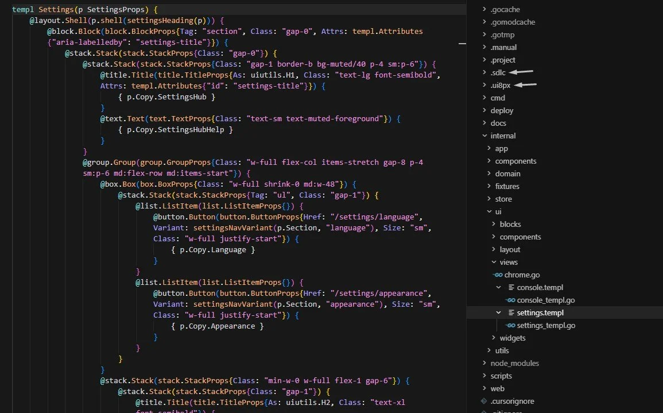Click the file icon beside settings.templ
Image resolution: width=663 pixels, height=413 pixels.
pos(511,313)
